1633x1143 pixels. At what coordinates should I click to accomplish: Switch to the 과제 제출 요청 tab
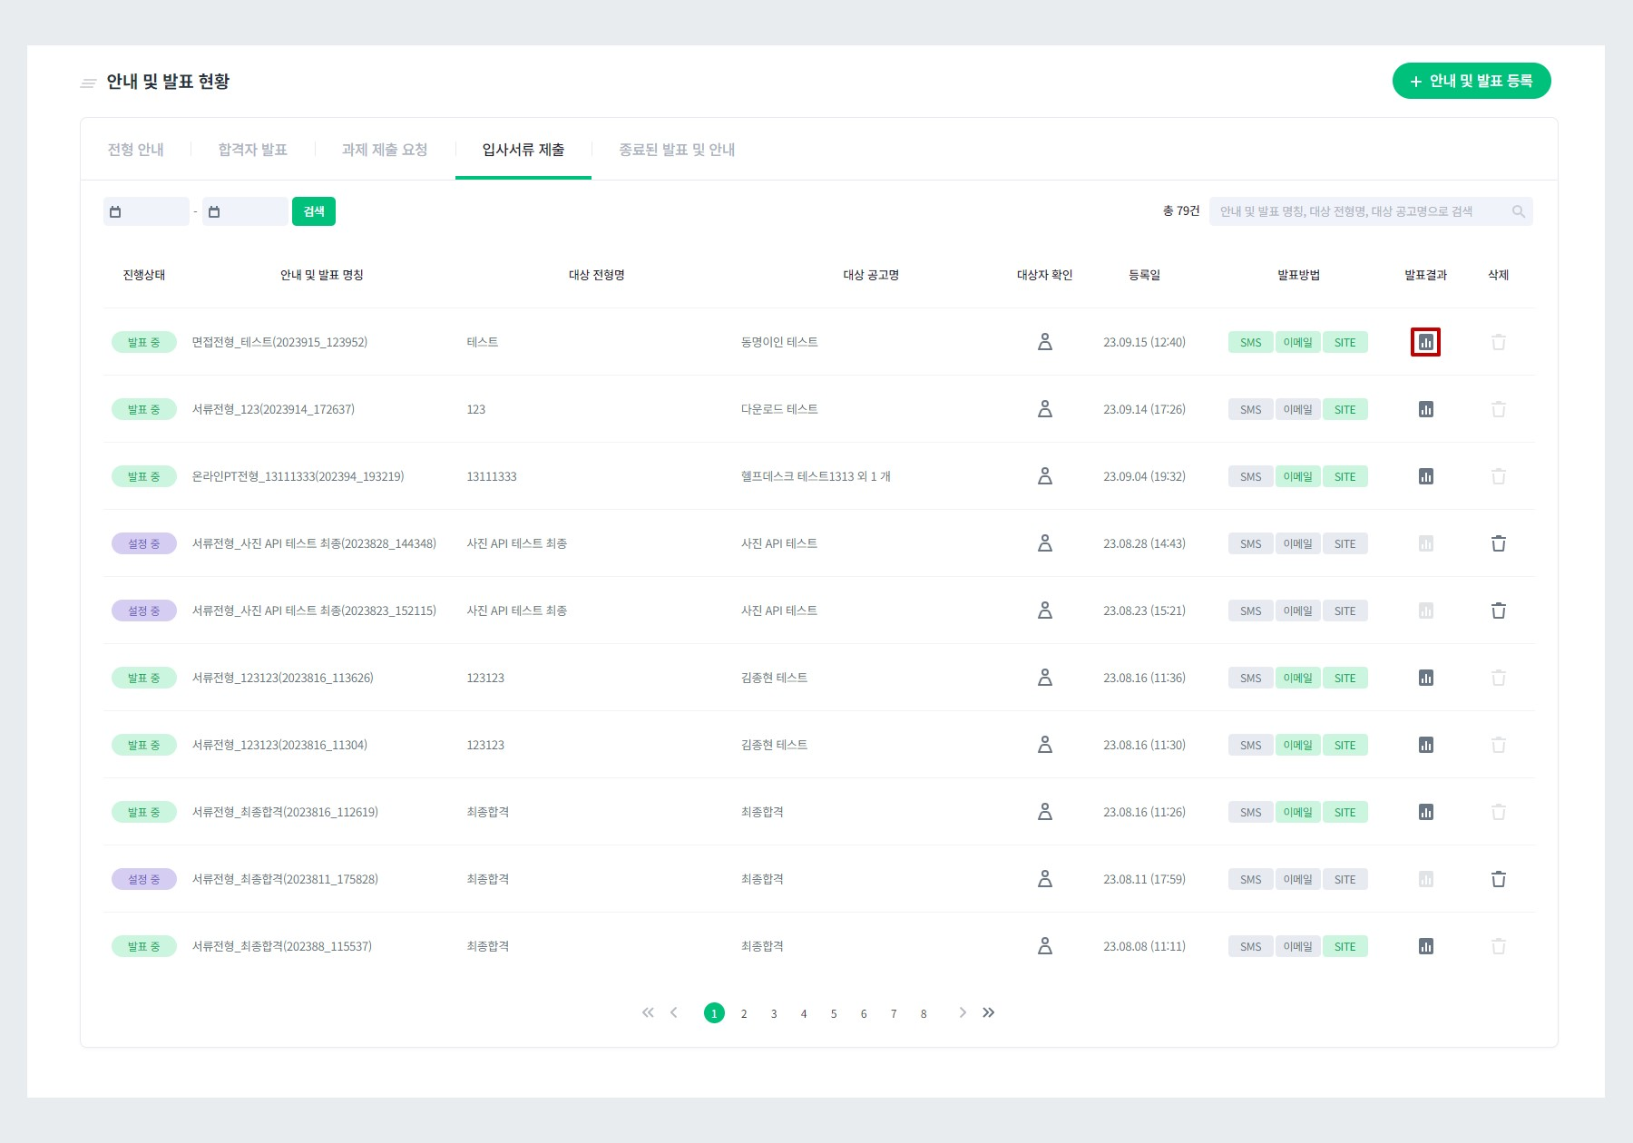pos(385,150)
